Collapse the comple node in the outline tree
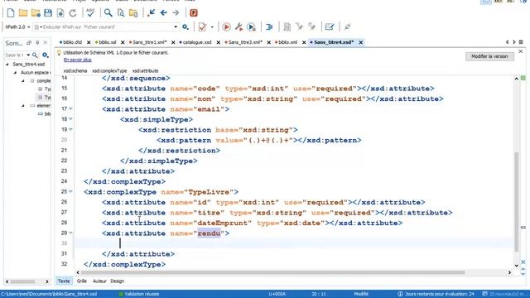Image resolution: width=530 pixels, height=298 pixels. [x=23, y=81]
